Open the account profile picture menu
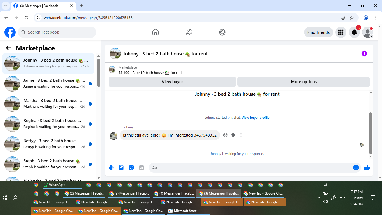The width and height of the screenshot is (382, 215). [368, 32]
